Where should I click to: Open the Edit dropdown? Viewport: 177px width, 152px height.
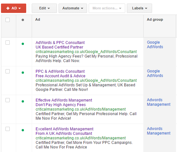coord(44,8)
